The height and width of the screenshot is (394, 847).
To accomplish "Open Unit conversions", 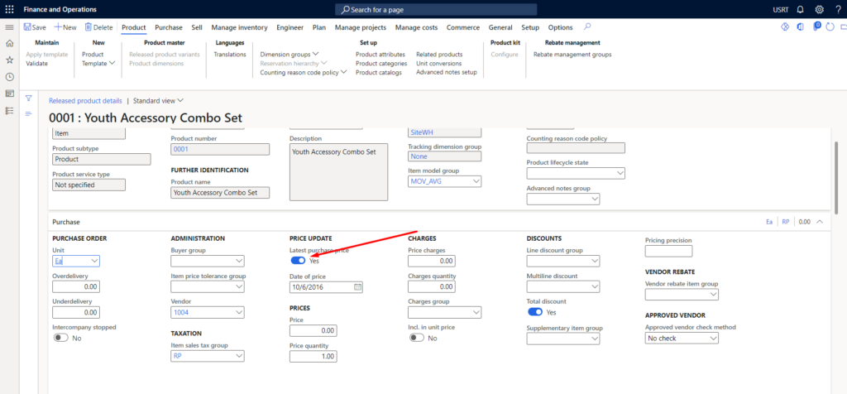I will click(438, 64).
